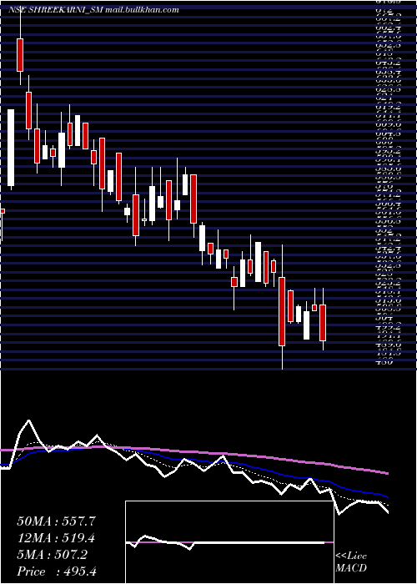
Task: Click the <<Live MACD label
Action: coord(351,562)
